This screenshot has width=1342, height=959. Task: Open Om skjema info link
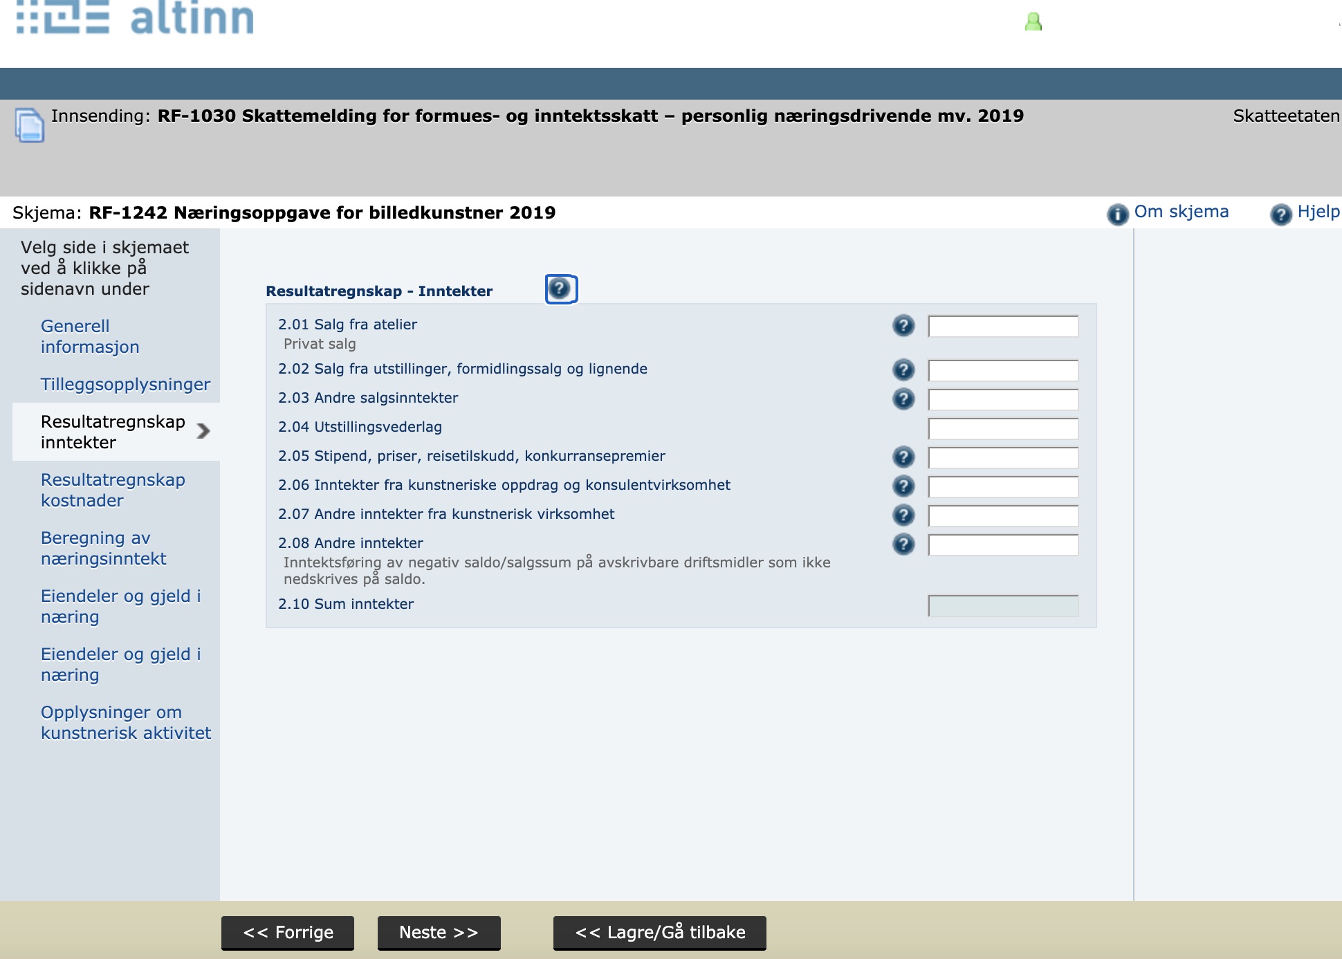(x=1180, y=212)
